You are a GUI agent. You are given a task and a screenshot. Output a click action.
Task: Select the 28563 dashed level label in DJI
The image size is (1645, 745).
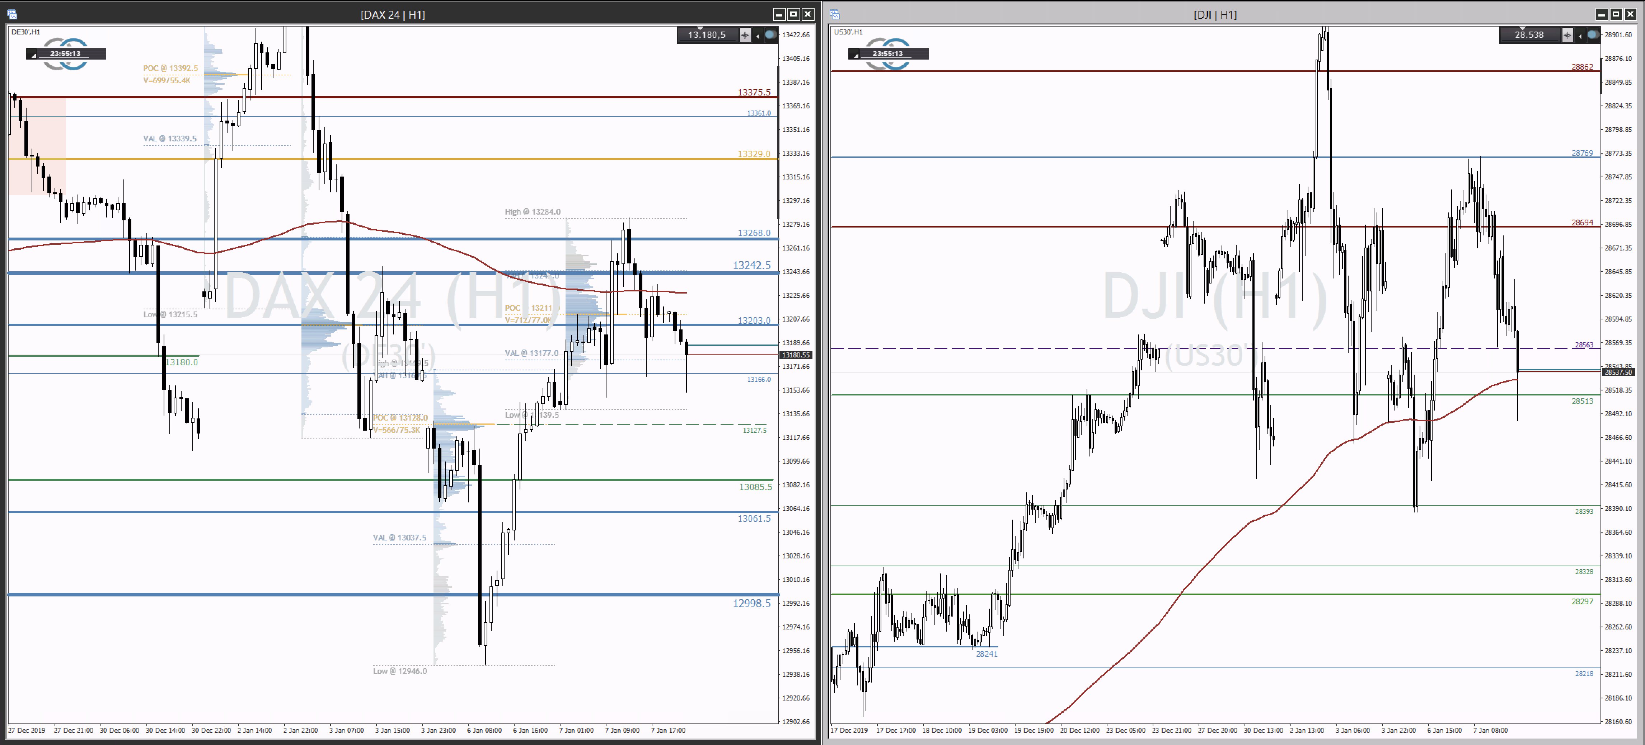1584,345
